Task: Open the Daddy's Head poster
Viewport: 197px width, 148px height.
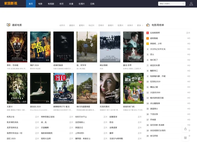Action: (63, 47)
